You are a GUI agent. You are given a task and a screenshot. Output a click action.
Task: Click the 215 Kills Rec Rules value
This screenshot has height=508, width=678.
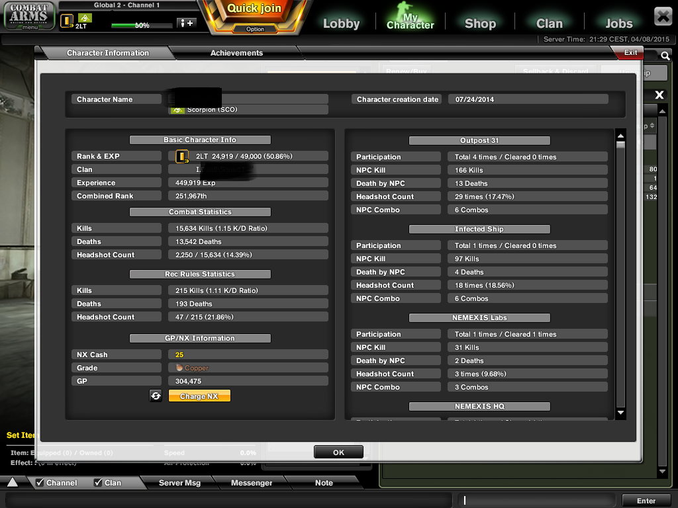(x=217, y=290)
